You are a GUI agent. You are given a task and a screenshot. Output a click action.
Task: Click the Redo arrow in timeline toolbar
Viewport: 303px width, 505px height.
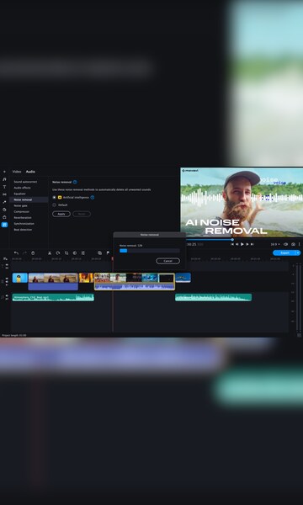[24, 253]
